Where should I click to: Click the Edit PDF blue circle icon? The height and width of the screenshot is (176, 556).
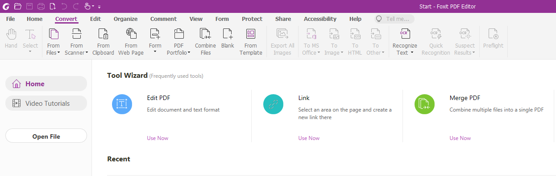pos(122,104)
